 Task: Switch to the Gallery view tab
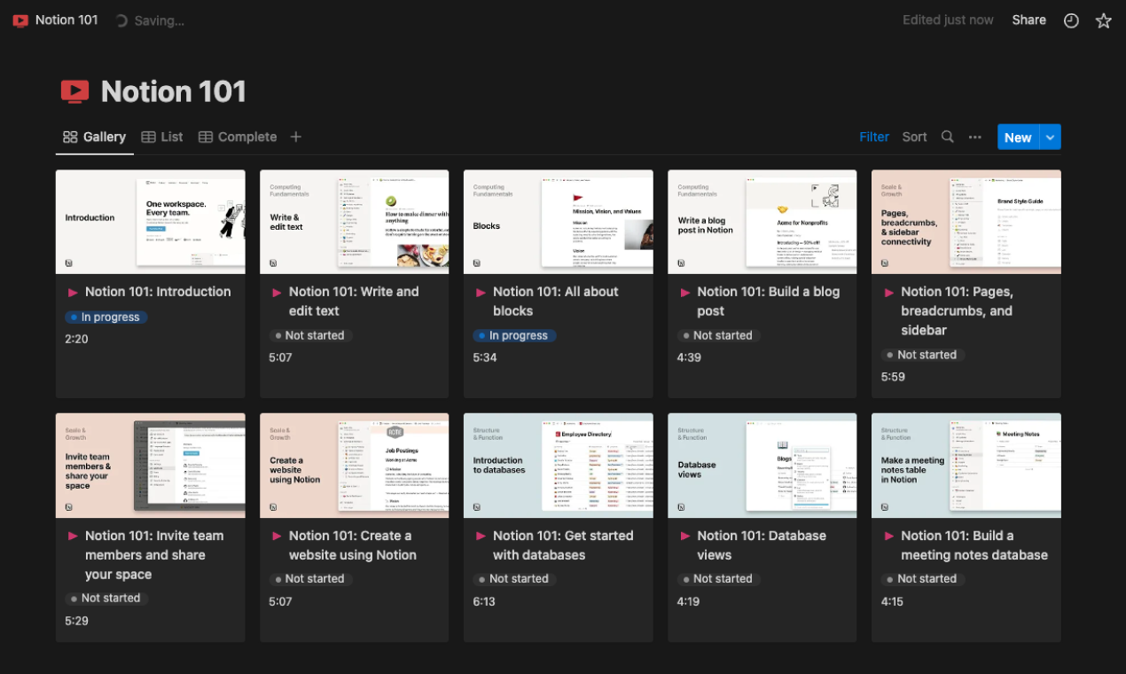[94, 137]
